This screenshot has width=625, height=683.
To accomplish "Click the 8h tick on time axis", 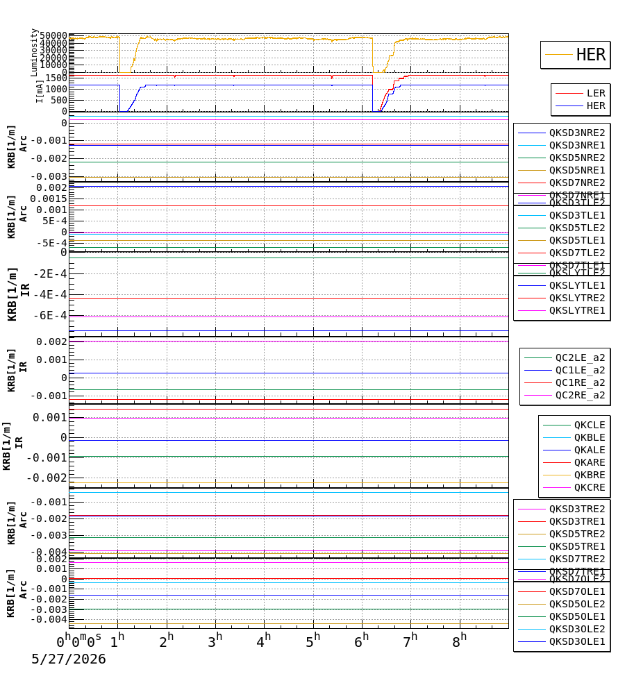I will coord(460,640).
